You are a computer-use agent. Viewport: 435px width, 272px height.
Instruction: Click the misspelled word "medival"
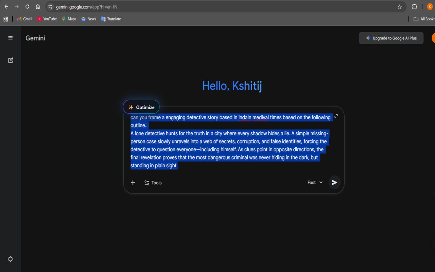(x=260, y=117)
